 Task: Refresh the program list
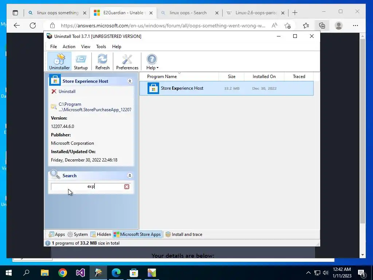pyautogui.click(x=102, y=62)
